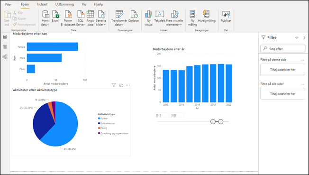Toggle the Filtre pane eye icon

(x=297, y=37)
